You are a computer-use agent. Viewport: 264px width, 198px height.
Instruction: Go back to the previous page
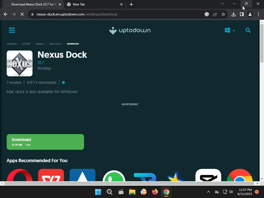[6, 14]
